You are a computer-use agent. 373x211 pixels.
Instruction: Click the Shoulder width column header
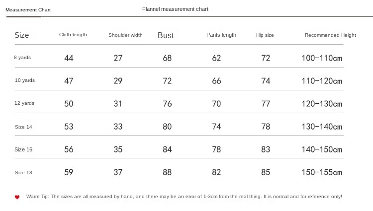click(125, 35)
